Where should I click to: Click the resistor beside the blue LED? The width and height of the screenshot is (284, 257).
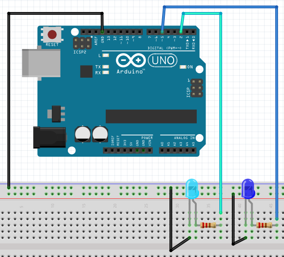[264, 225]
